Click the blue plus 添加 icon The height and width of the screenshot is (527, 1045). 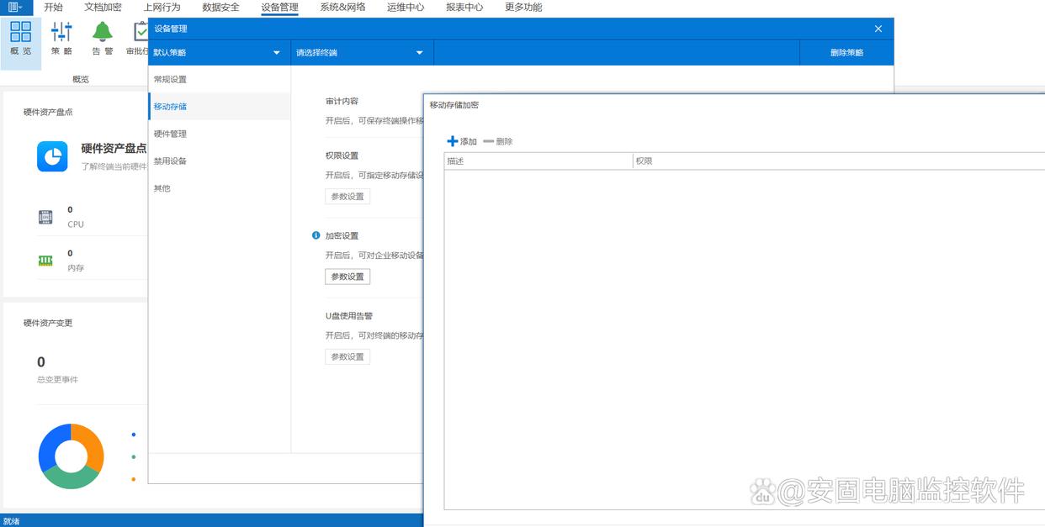click(x=453, y=141)
